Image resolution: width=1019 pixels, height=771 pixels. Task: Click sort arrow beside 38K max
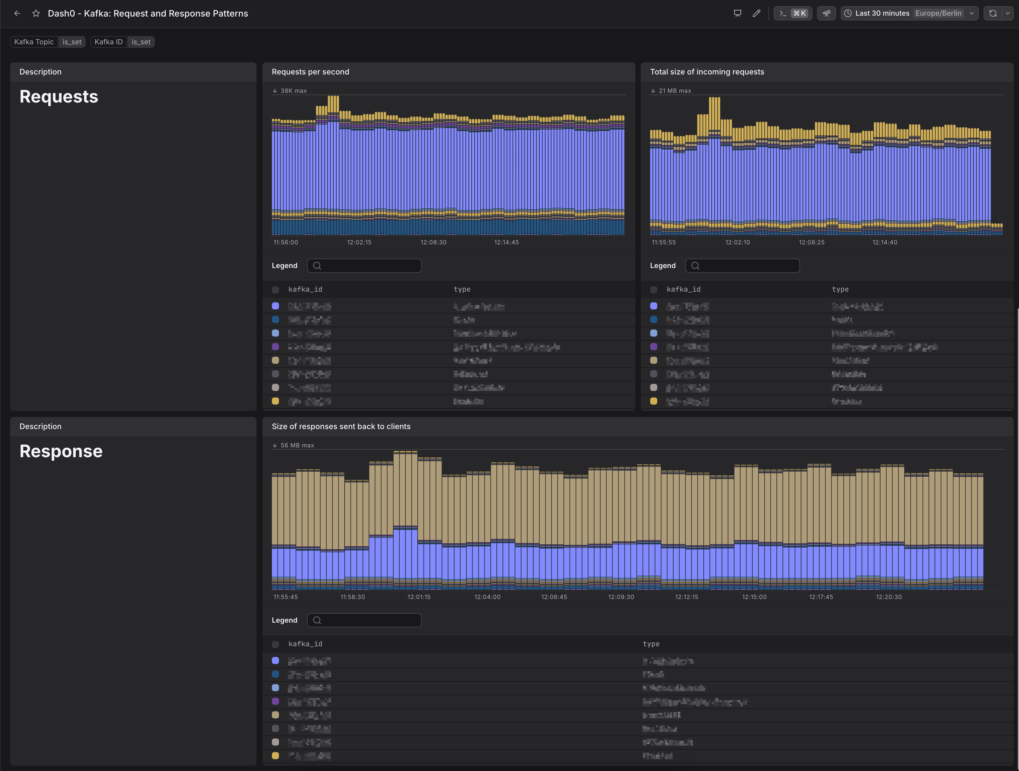[x=275, y=91]
